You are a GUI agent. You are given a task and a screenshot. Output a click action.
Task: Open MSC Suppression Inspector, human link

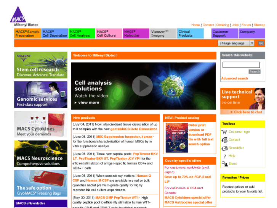pos(124,137)
